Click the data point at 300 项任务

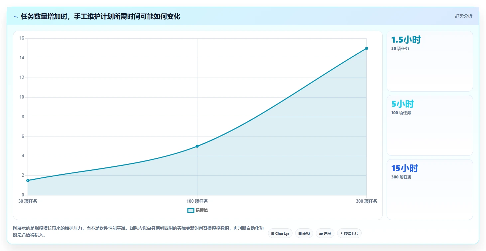coord(367,48)
